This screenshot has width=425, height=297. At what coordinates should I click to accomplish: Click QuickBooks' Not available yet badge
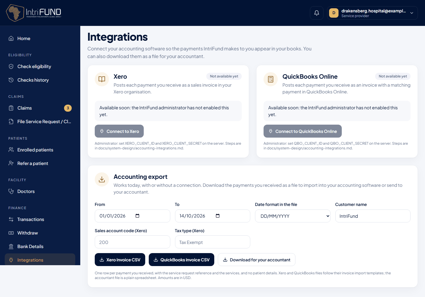pyautogui.click(x=393, y=76)
